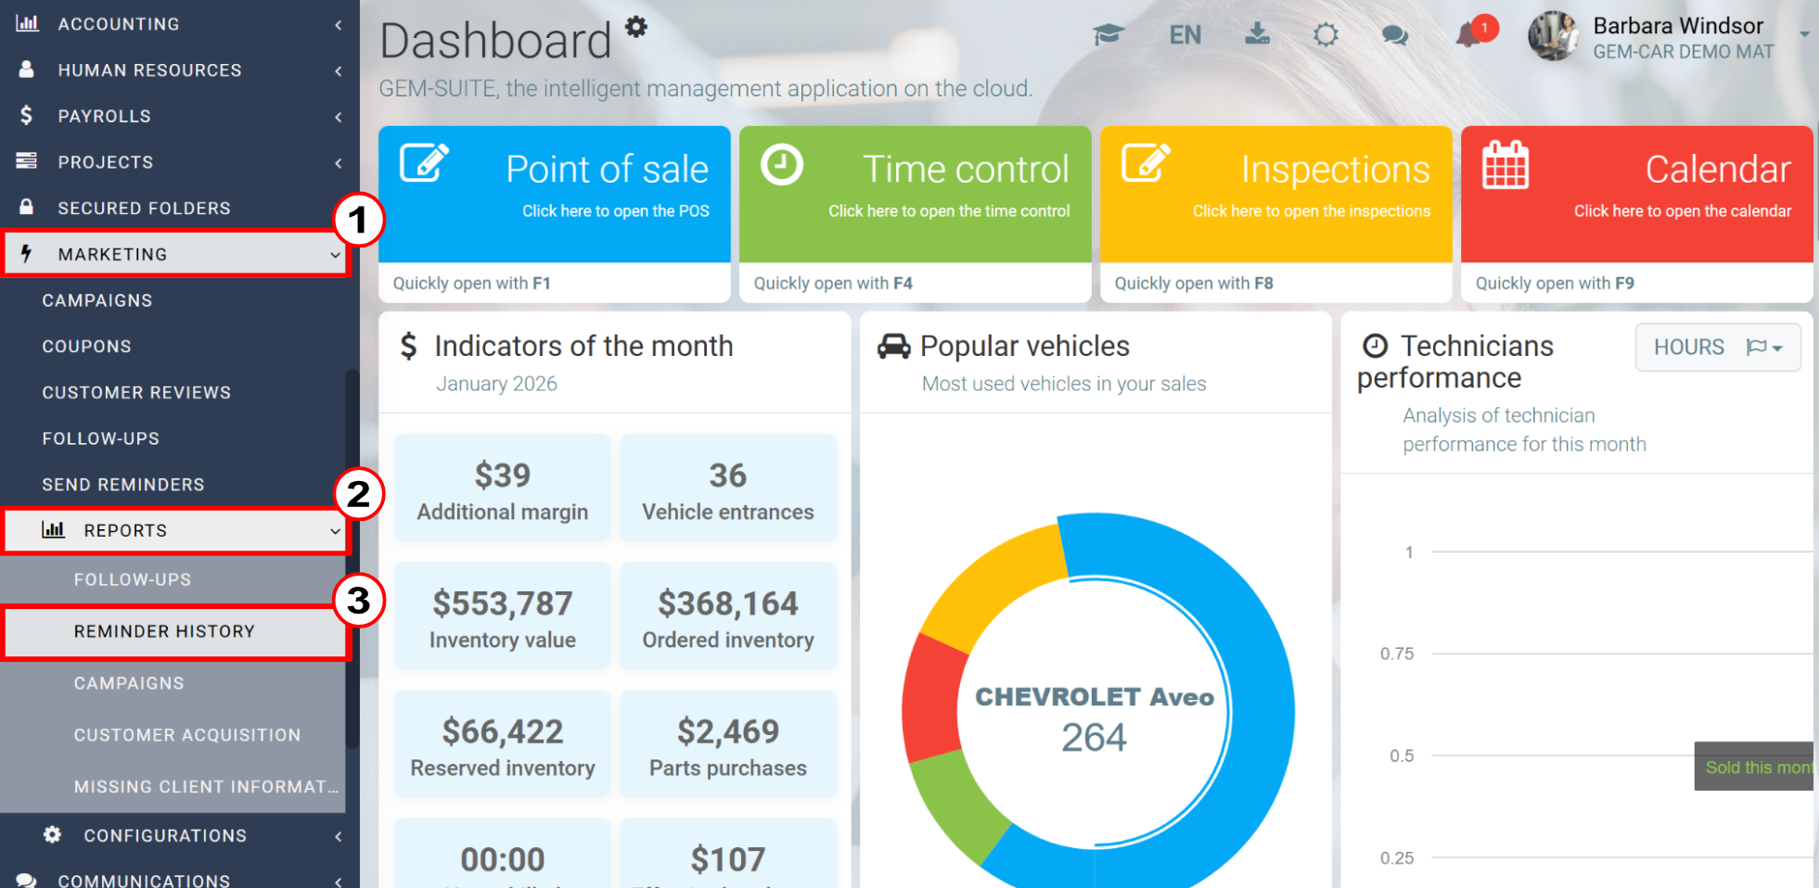
Task: Click the Calendar tile's calendar icon
Action: pyautogui.click(x=1505, y=166)
